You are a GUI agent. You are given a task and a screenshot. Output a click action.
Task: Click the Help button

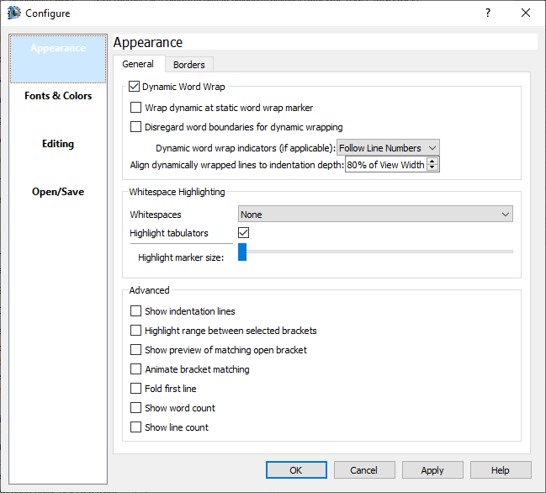pyautogui.click(x=501, y=470)
